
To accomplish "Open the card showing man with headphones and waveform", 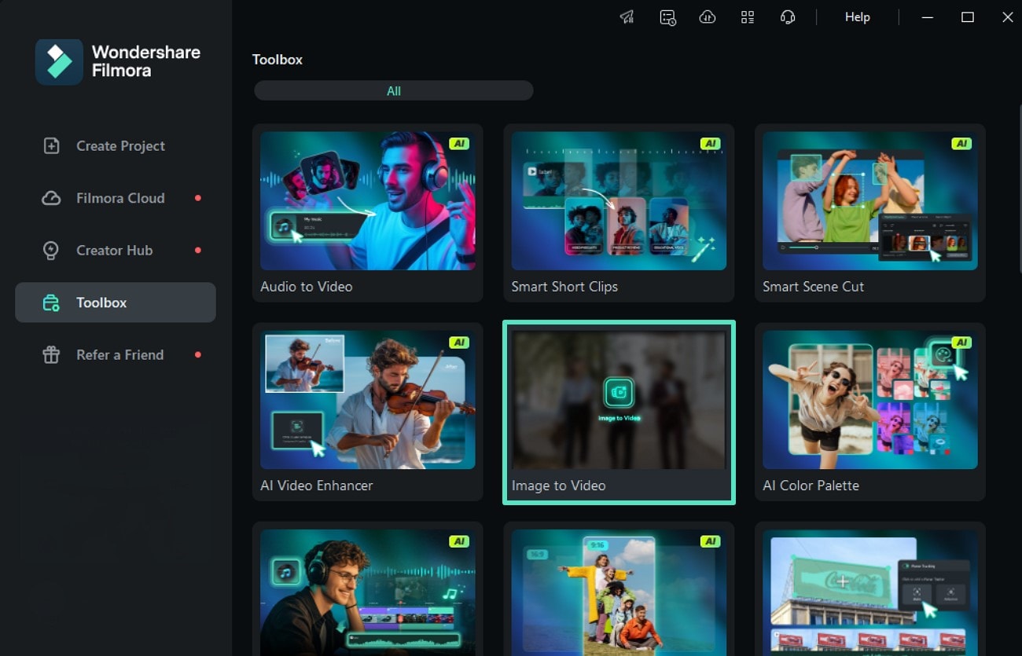I will pos(368,588).
